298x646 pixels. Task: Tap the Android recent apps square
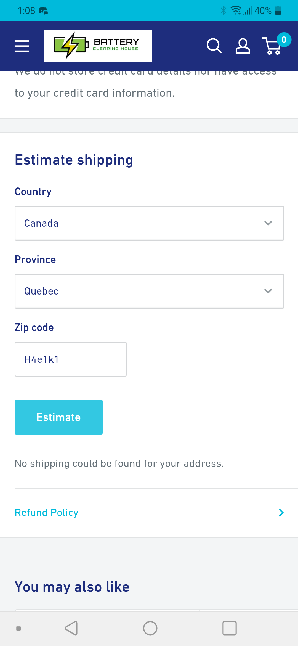tap(230, 628)
